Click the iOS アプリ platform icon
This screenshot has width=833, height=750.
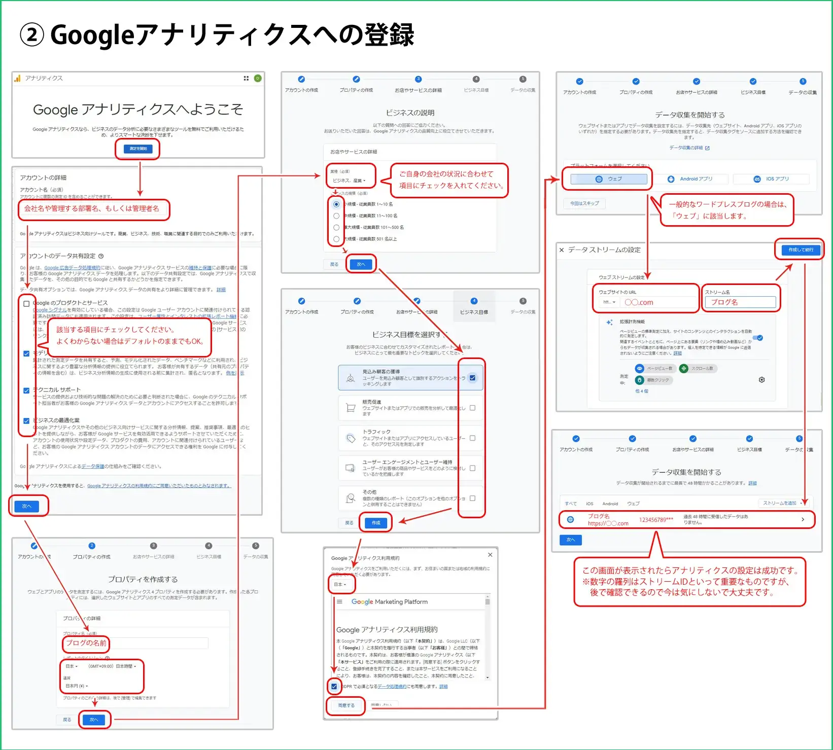click(x=757, y=179)
